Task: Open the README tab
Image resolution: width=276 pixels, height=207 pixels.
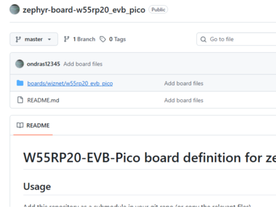Action: (x=33, y=125)
